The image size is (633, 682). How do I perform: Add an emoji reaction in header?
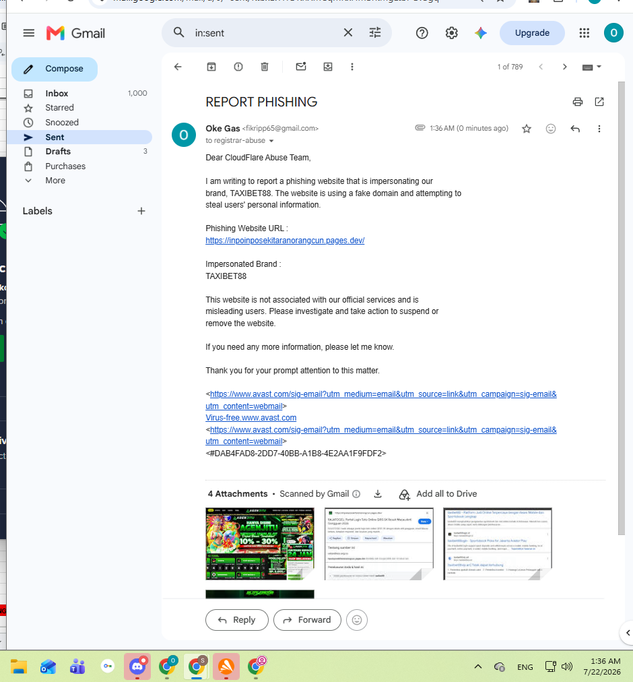551,129
